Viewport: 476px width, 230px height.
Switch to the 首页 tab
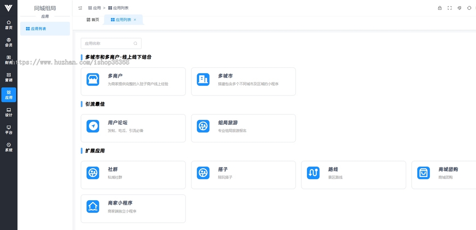click(x=93, y=19)
